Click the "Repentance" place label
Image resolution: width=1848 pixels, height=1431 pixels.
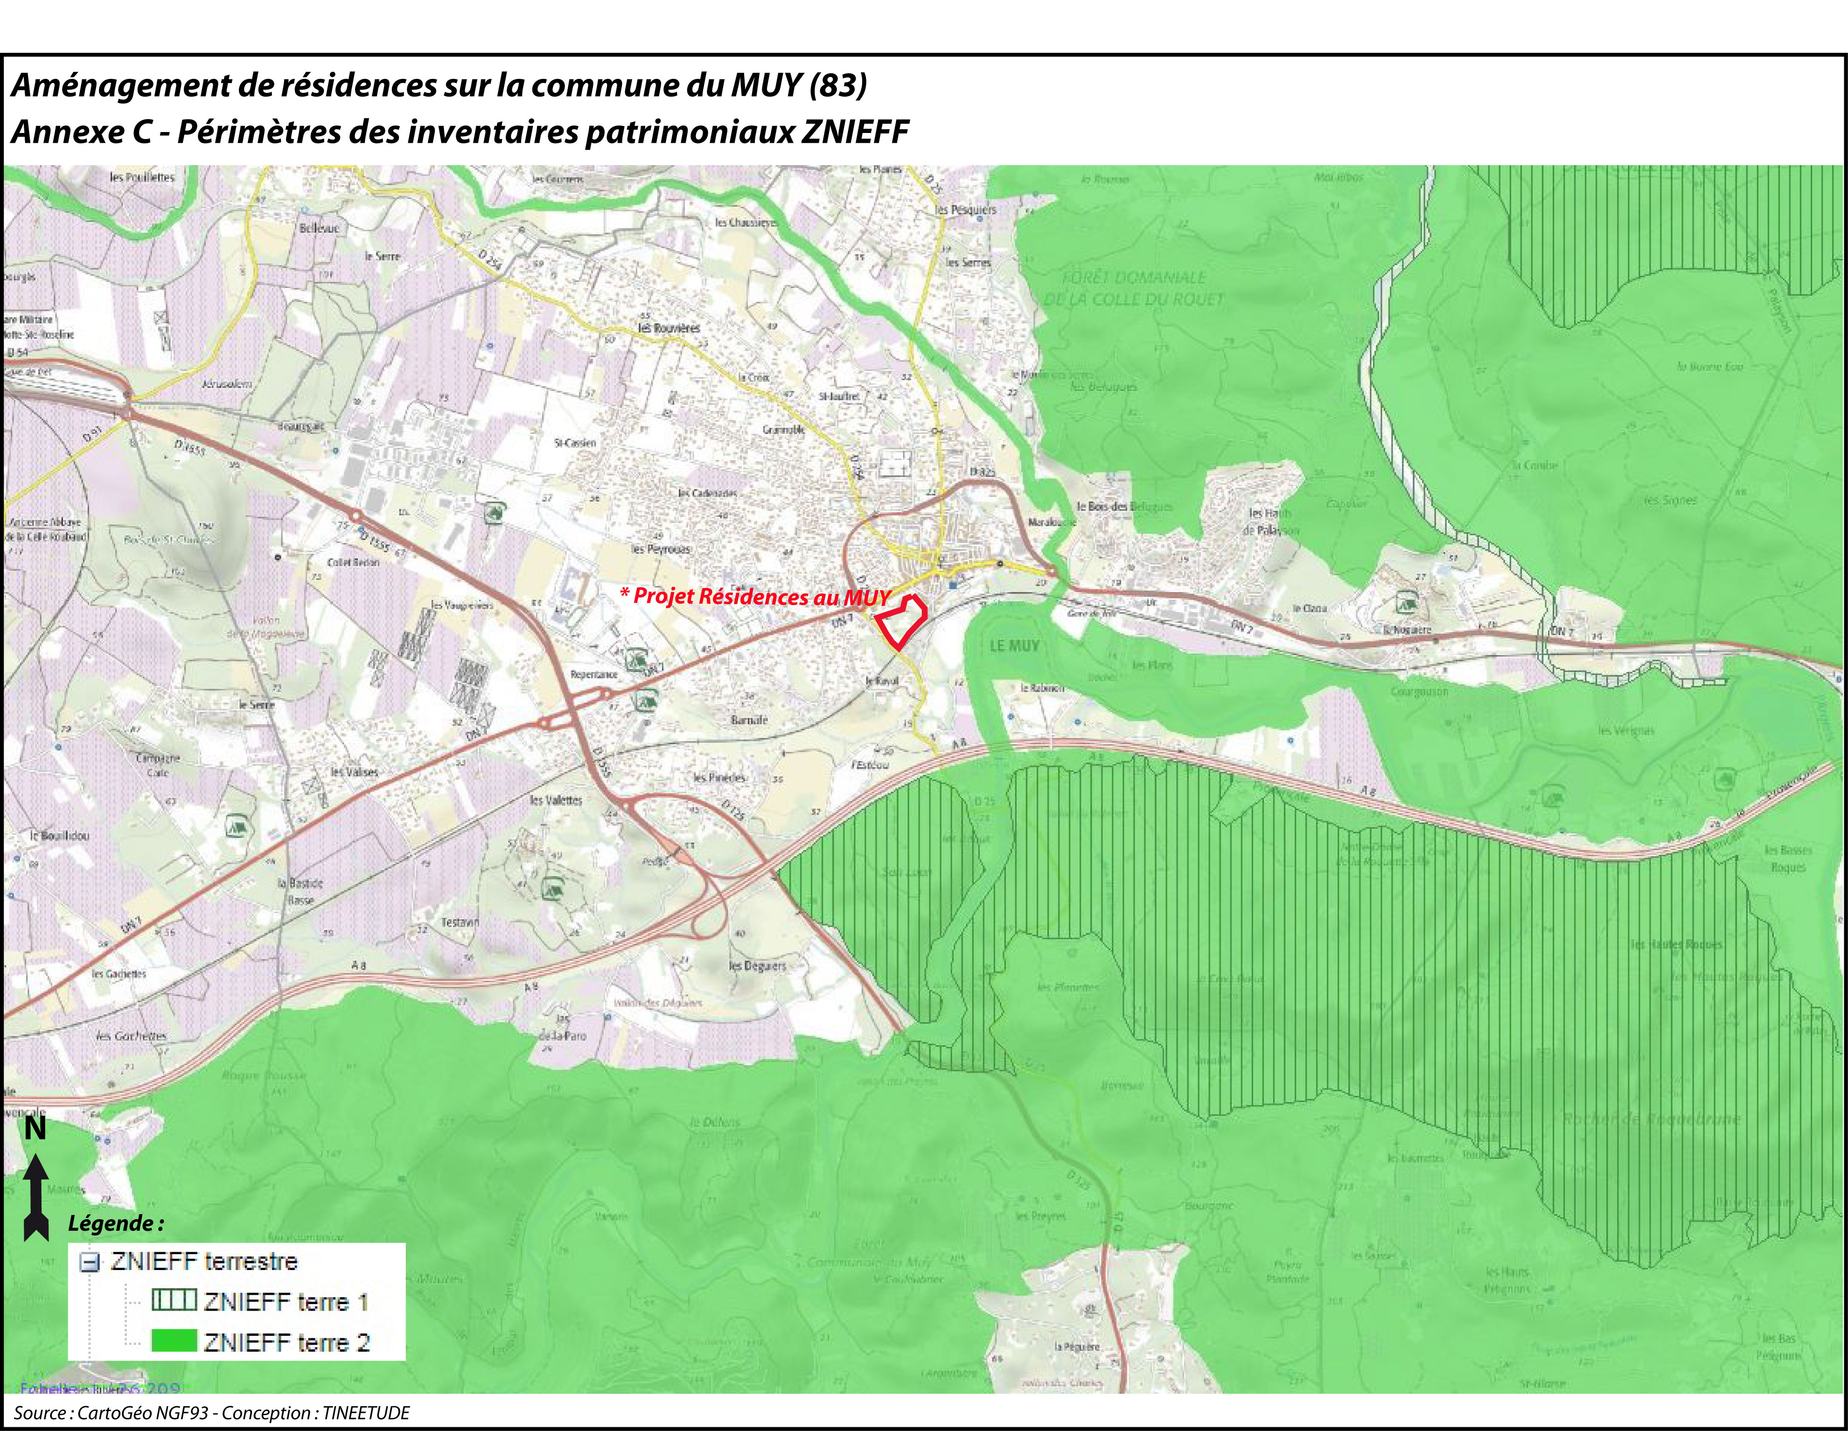pos(594,675)
